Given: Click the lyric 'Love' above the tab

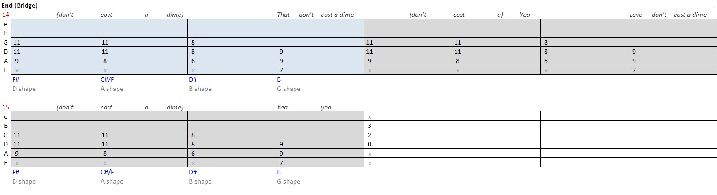Looking at the screenshot, I should coord(636,15).
